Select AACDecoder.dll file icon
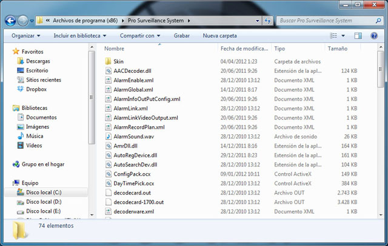The height and width of the screenshot is (246, 388). pyautogui.click(x=108, y=71)
